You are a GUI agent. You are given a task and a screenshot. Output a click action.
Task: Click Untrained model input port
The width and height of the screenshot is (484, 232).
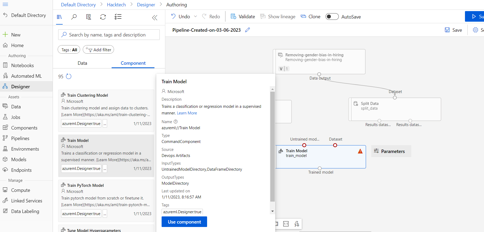tap(304, 145)
